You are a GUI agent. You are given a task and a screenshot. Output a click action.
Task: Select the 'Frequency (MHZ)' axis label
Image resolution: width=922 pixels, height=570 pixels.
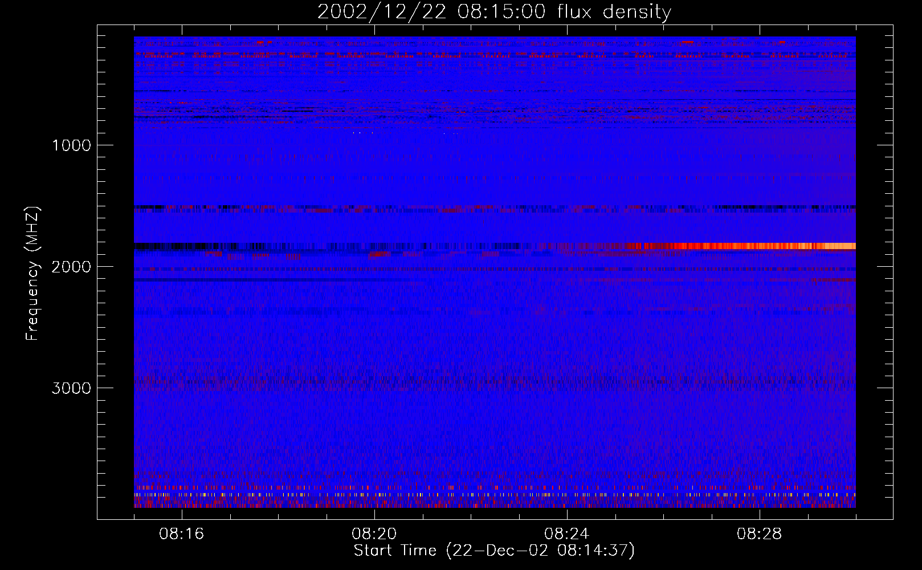(x=32, y=274)
